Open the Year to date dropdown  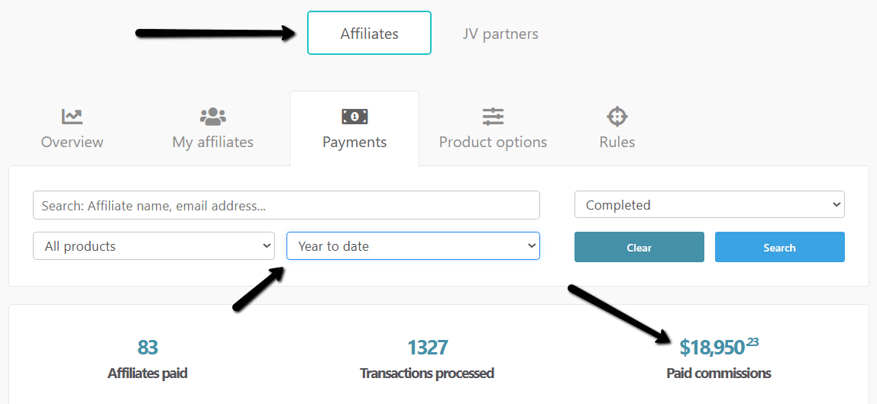tap(413, 246)
